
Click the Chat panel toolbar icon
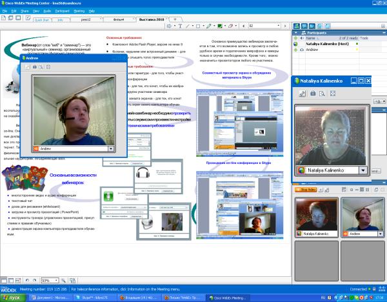304,26
